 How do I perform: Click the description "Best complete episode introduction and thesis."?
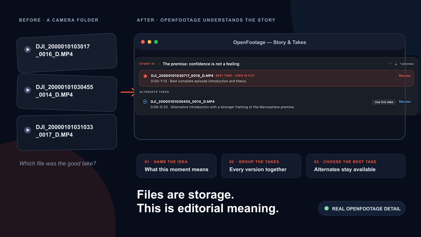pyautogui.click(x=208, y=81)
